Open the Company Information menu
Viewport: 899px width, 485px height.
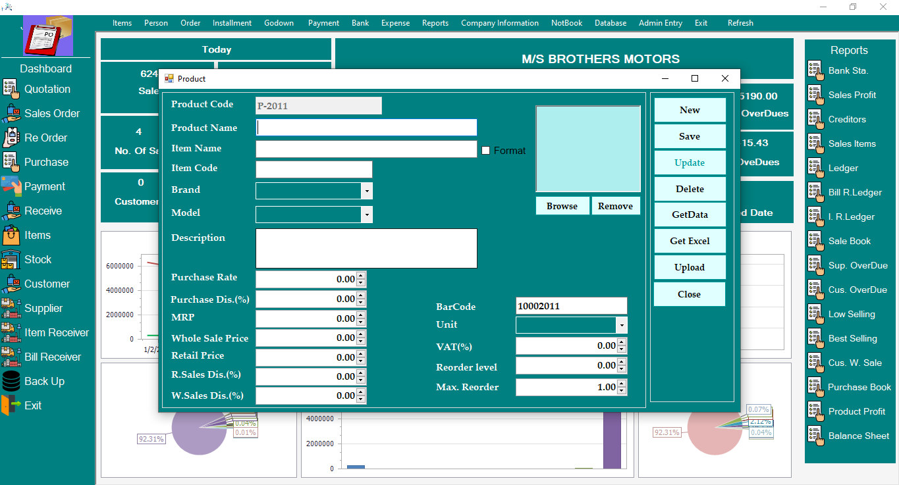point(500,23)
